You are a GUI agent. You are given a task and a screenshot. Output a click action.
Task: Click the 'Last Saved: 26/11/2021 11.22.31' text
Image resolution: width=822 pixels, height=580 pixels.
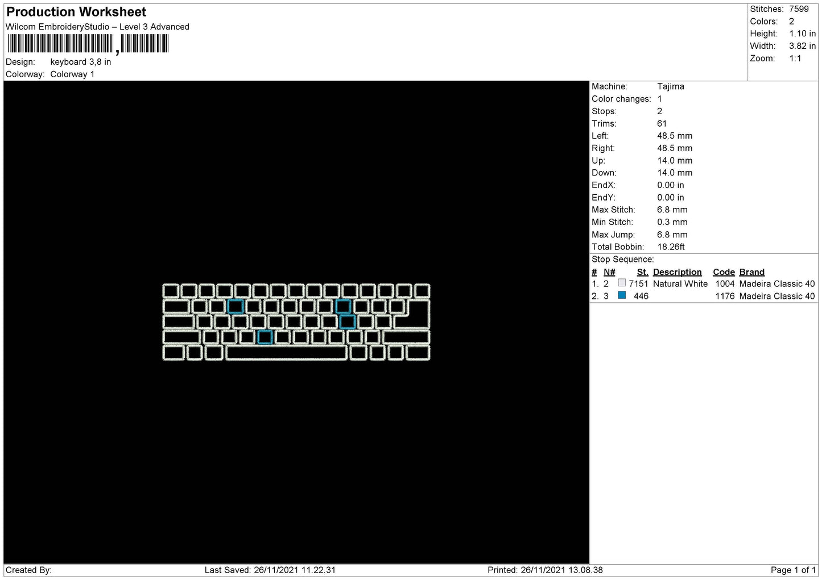click(x=270, y=570)
